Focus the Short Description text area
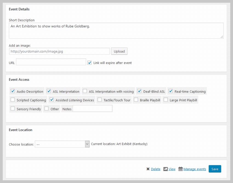Image resolution: width=233 pixels, height=183 pixels. (116, 30)
